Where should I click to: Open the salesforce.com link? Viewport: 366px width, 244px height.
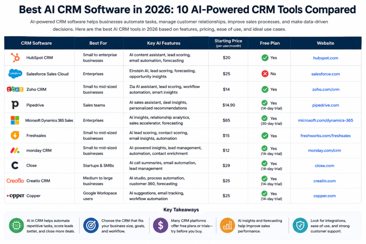click(x=325, y=74)
